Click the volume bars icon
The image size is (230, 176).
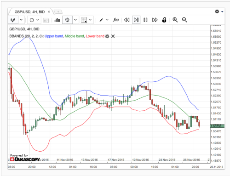tap(57, 20)
